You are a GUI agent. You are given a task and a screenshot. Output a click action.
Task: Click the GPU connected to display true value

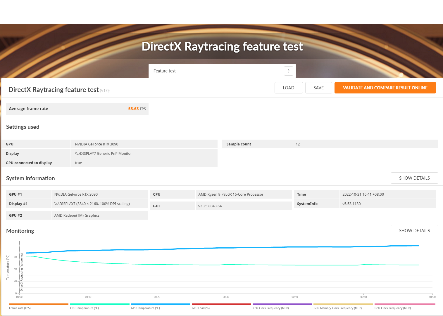pos(78,163)
